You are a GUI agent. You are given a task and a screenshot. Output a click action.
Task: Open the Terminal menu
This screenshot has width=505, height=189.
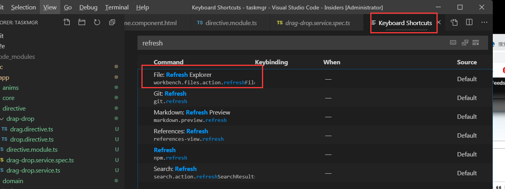tap(117, 7)
